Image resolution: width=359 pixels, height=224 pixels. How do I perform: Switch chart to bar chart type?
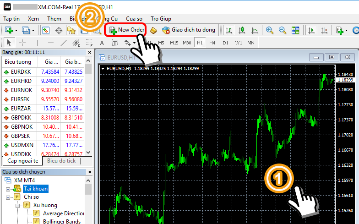tap(229, 30)
